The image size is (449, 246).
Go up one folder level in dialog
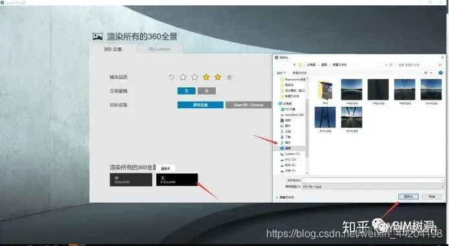[x=294, y=65]
